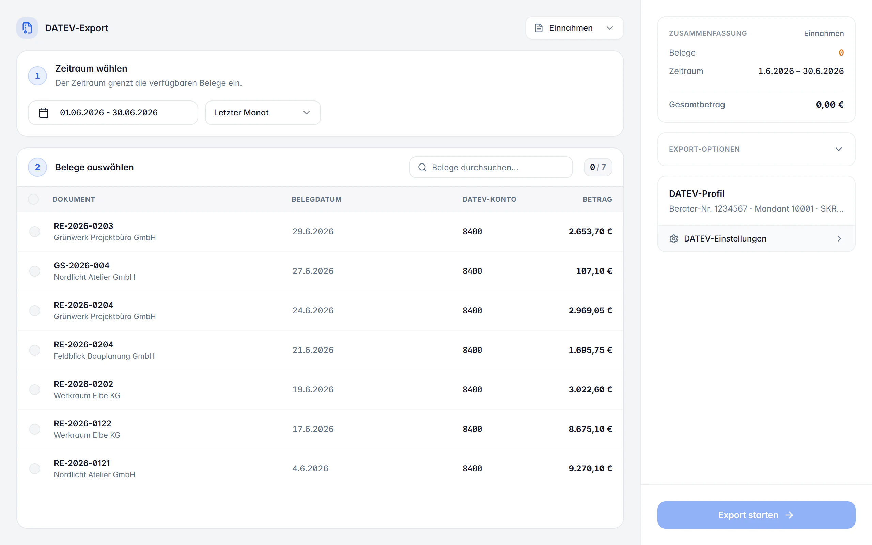Click the Betrag column header

597,199
